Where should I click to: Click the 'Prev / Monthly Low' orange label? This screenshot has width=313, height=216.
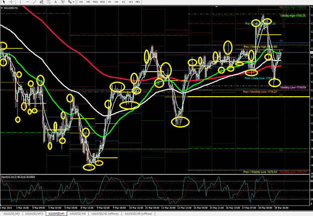tap(260, 92)
